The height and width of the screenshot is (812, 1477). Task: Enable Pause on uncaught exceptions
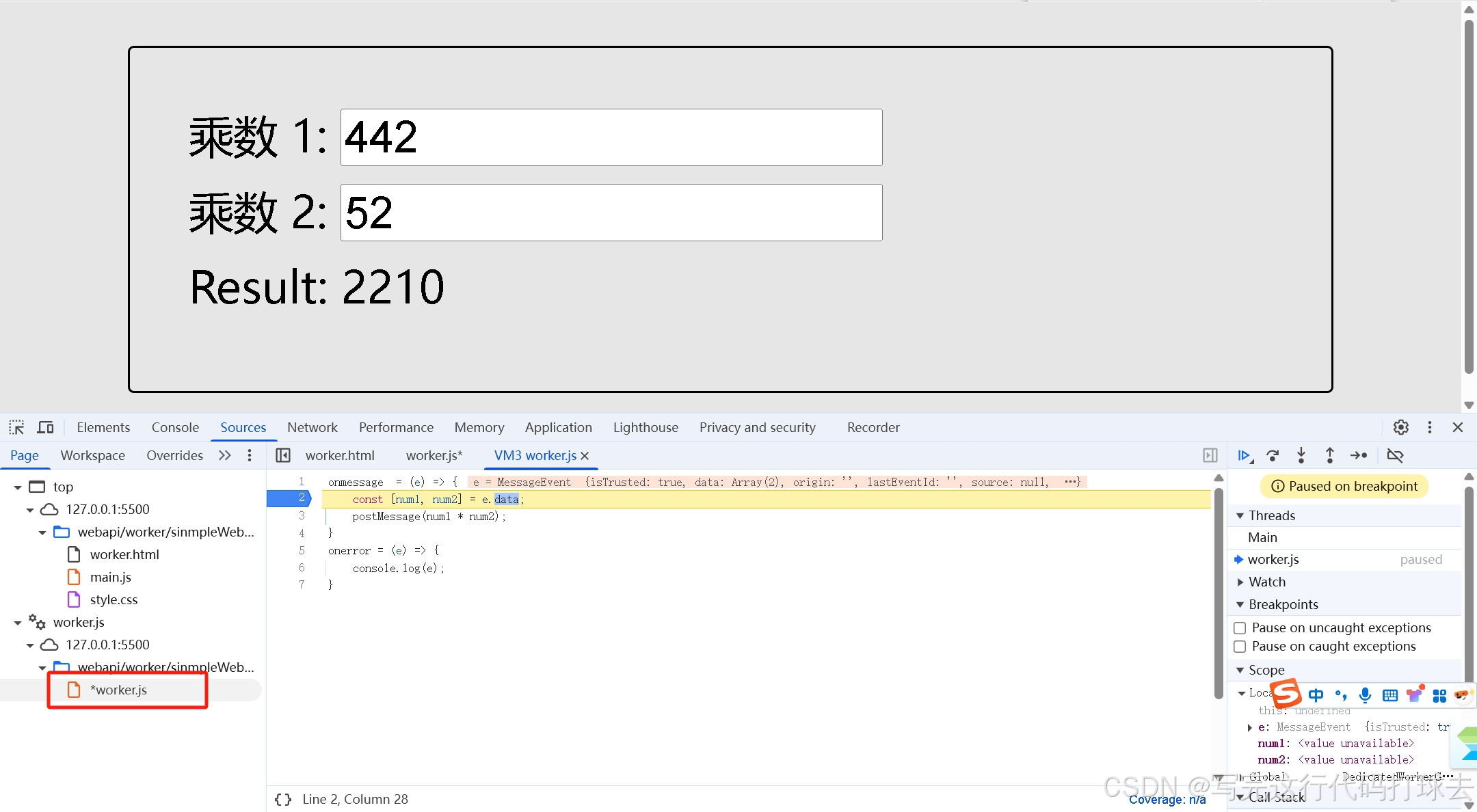coord(1240,628)
